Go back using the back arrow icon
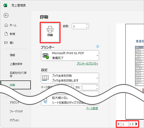Screen dimensions: 144x128 6,15
